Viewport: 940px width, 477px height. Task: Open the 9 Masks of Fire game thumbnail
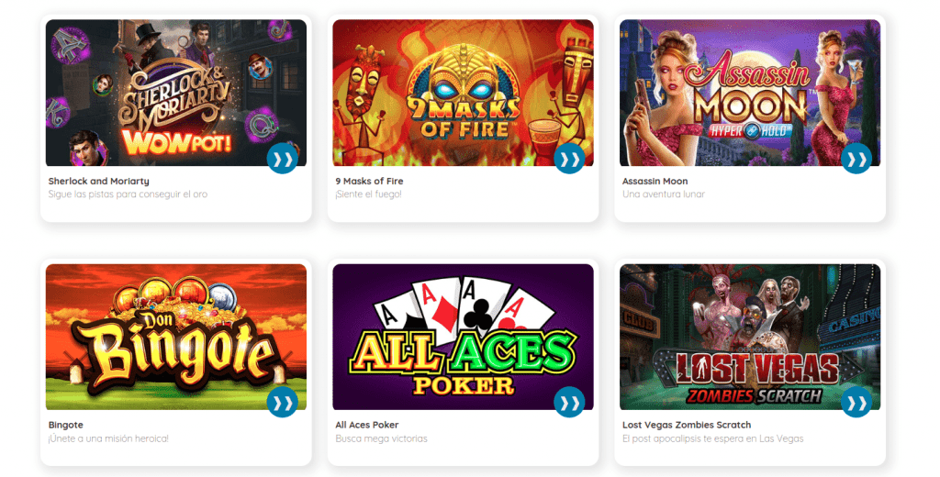click(463, 93)
